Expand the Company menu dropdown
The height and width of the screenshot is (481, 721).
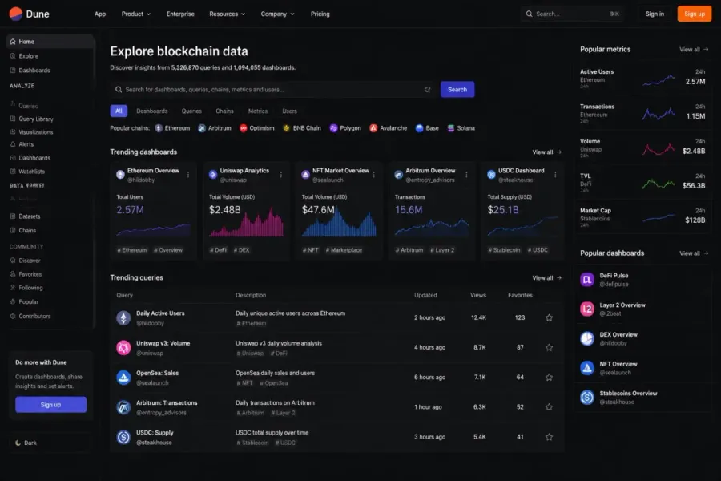pyautogui.click(x=277, y=14)
